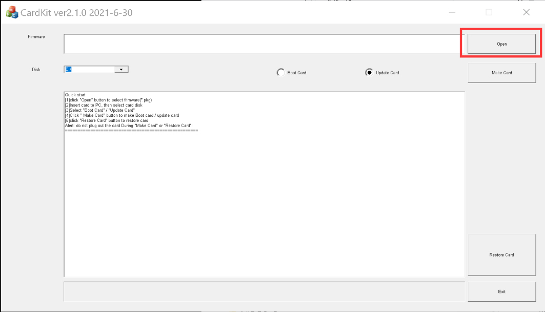Click the progress bar at the bottom
Viewport: 545px width, 312px height.
point(264,292)
